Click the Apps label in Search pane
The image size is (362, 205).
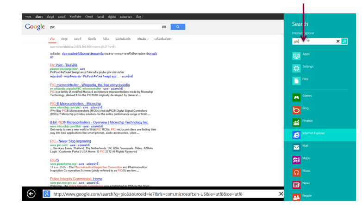pyautogui.click(x=306, y=54)
